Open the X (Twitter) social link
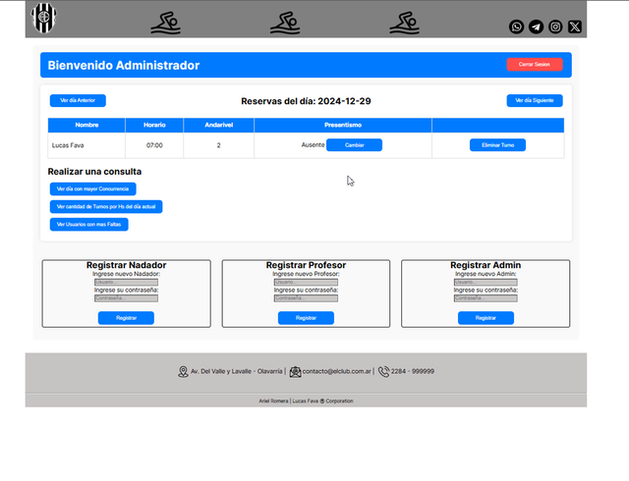Screen dimensions: 629x481 [x=575, y=27]
